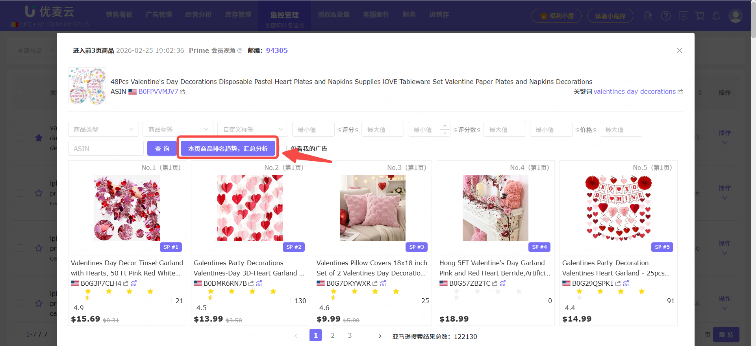Screen dimensions: 756x346
Task: Click SP #5 badge on fifth product
Action: [662, 247]
